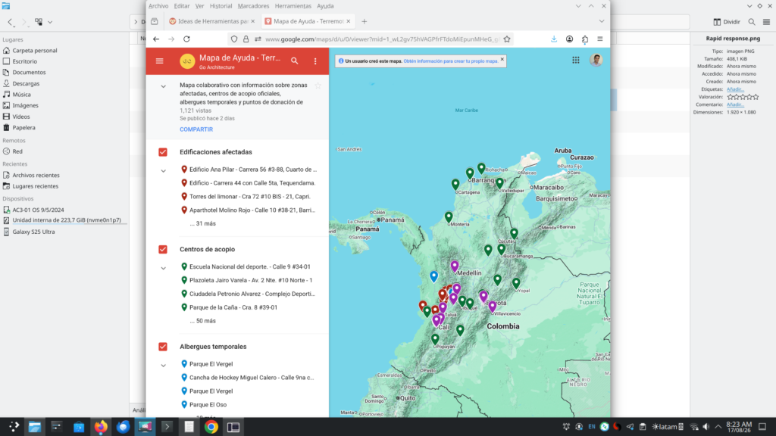
Task: Click the COMPARTIR link
Action: [x=196, y=129]
